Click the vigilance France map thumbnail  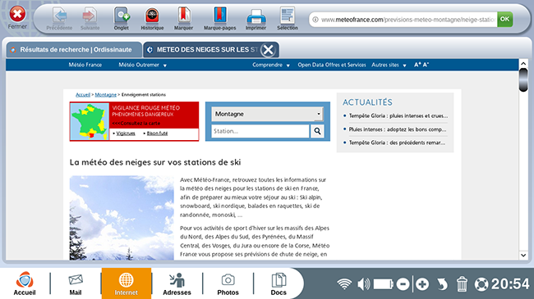click(90, 121)
